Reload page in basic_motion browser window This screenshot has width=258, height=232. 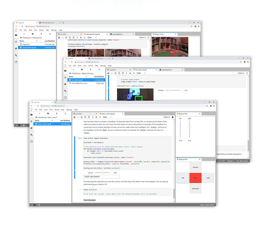[x=38, y=106]
